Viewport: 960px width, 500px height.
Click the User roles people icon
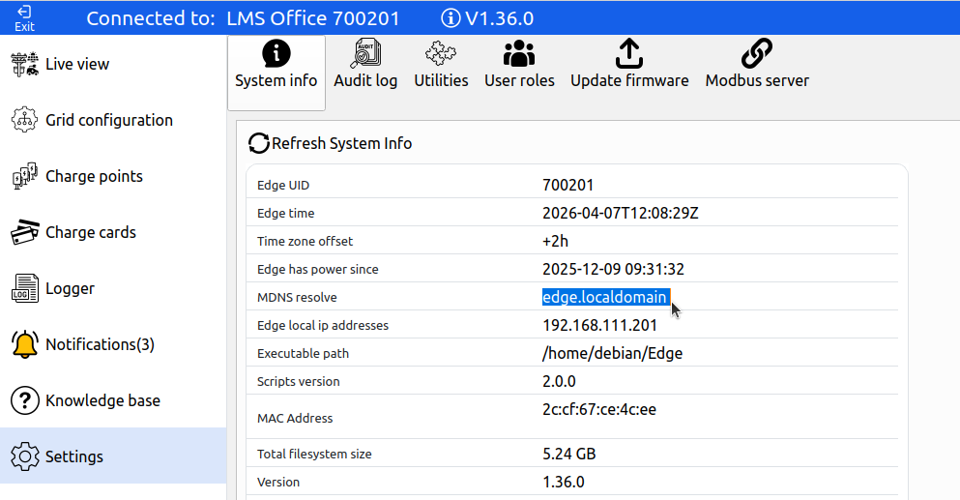point(519,54)
